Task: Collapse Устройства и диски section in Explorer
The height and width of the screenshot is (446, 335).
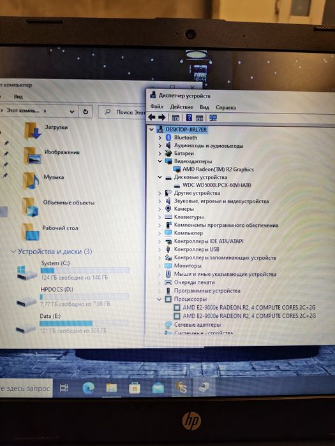Action: pyautogui.click(x=13, y=252)
